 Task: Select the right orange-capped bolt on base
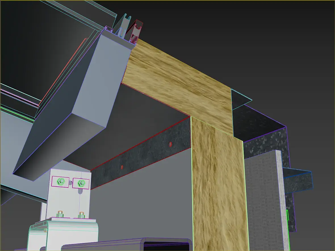tap(81, 215)
